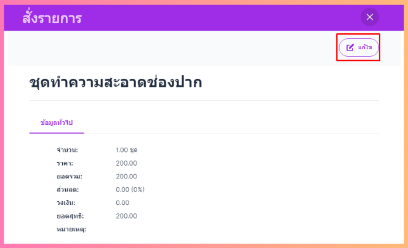Close the สั่งรายการ dialog
This screenshot has width=408, height=248.
369,17
